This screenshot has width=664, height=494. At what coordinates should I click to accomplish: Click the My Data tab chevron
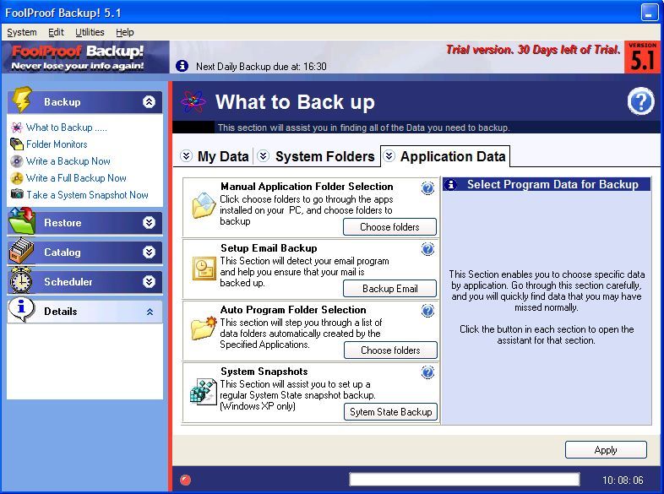(186, 155)
